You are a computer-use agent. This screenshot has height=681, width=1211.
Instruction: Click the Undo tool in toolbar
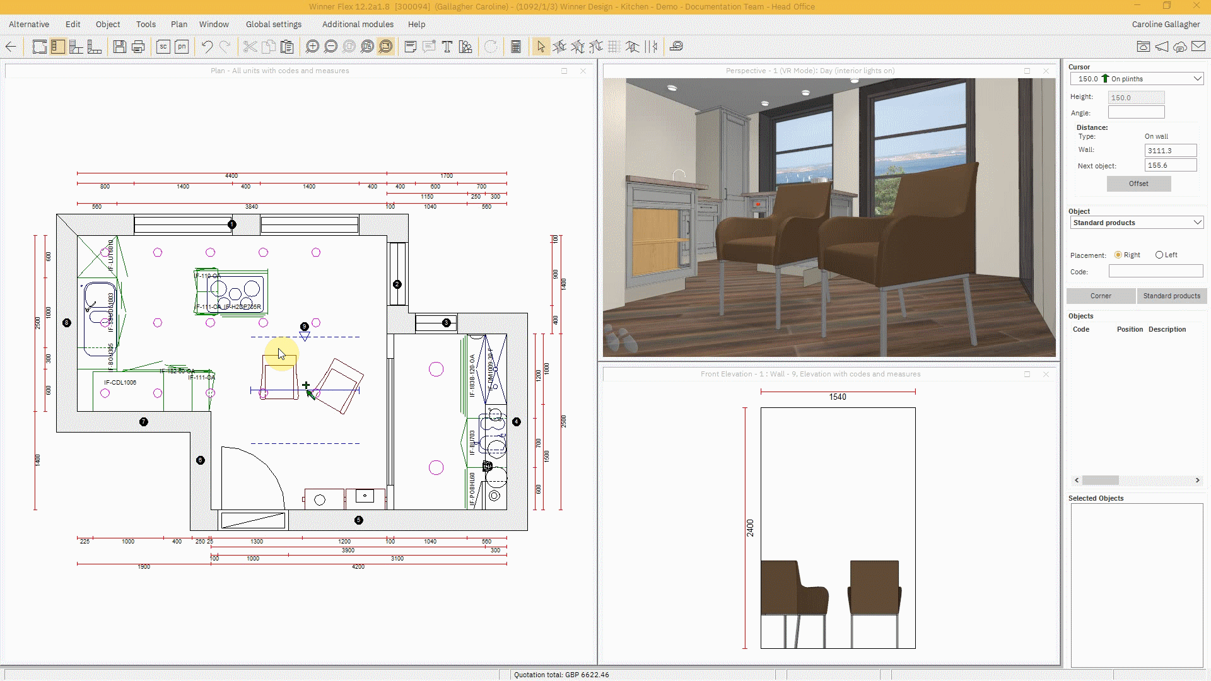(x=206, y=47)
